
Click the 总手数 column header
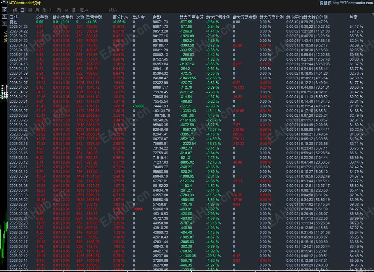tap(42, 17)
